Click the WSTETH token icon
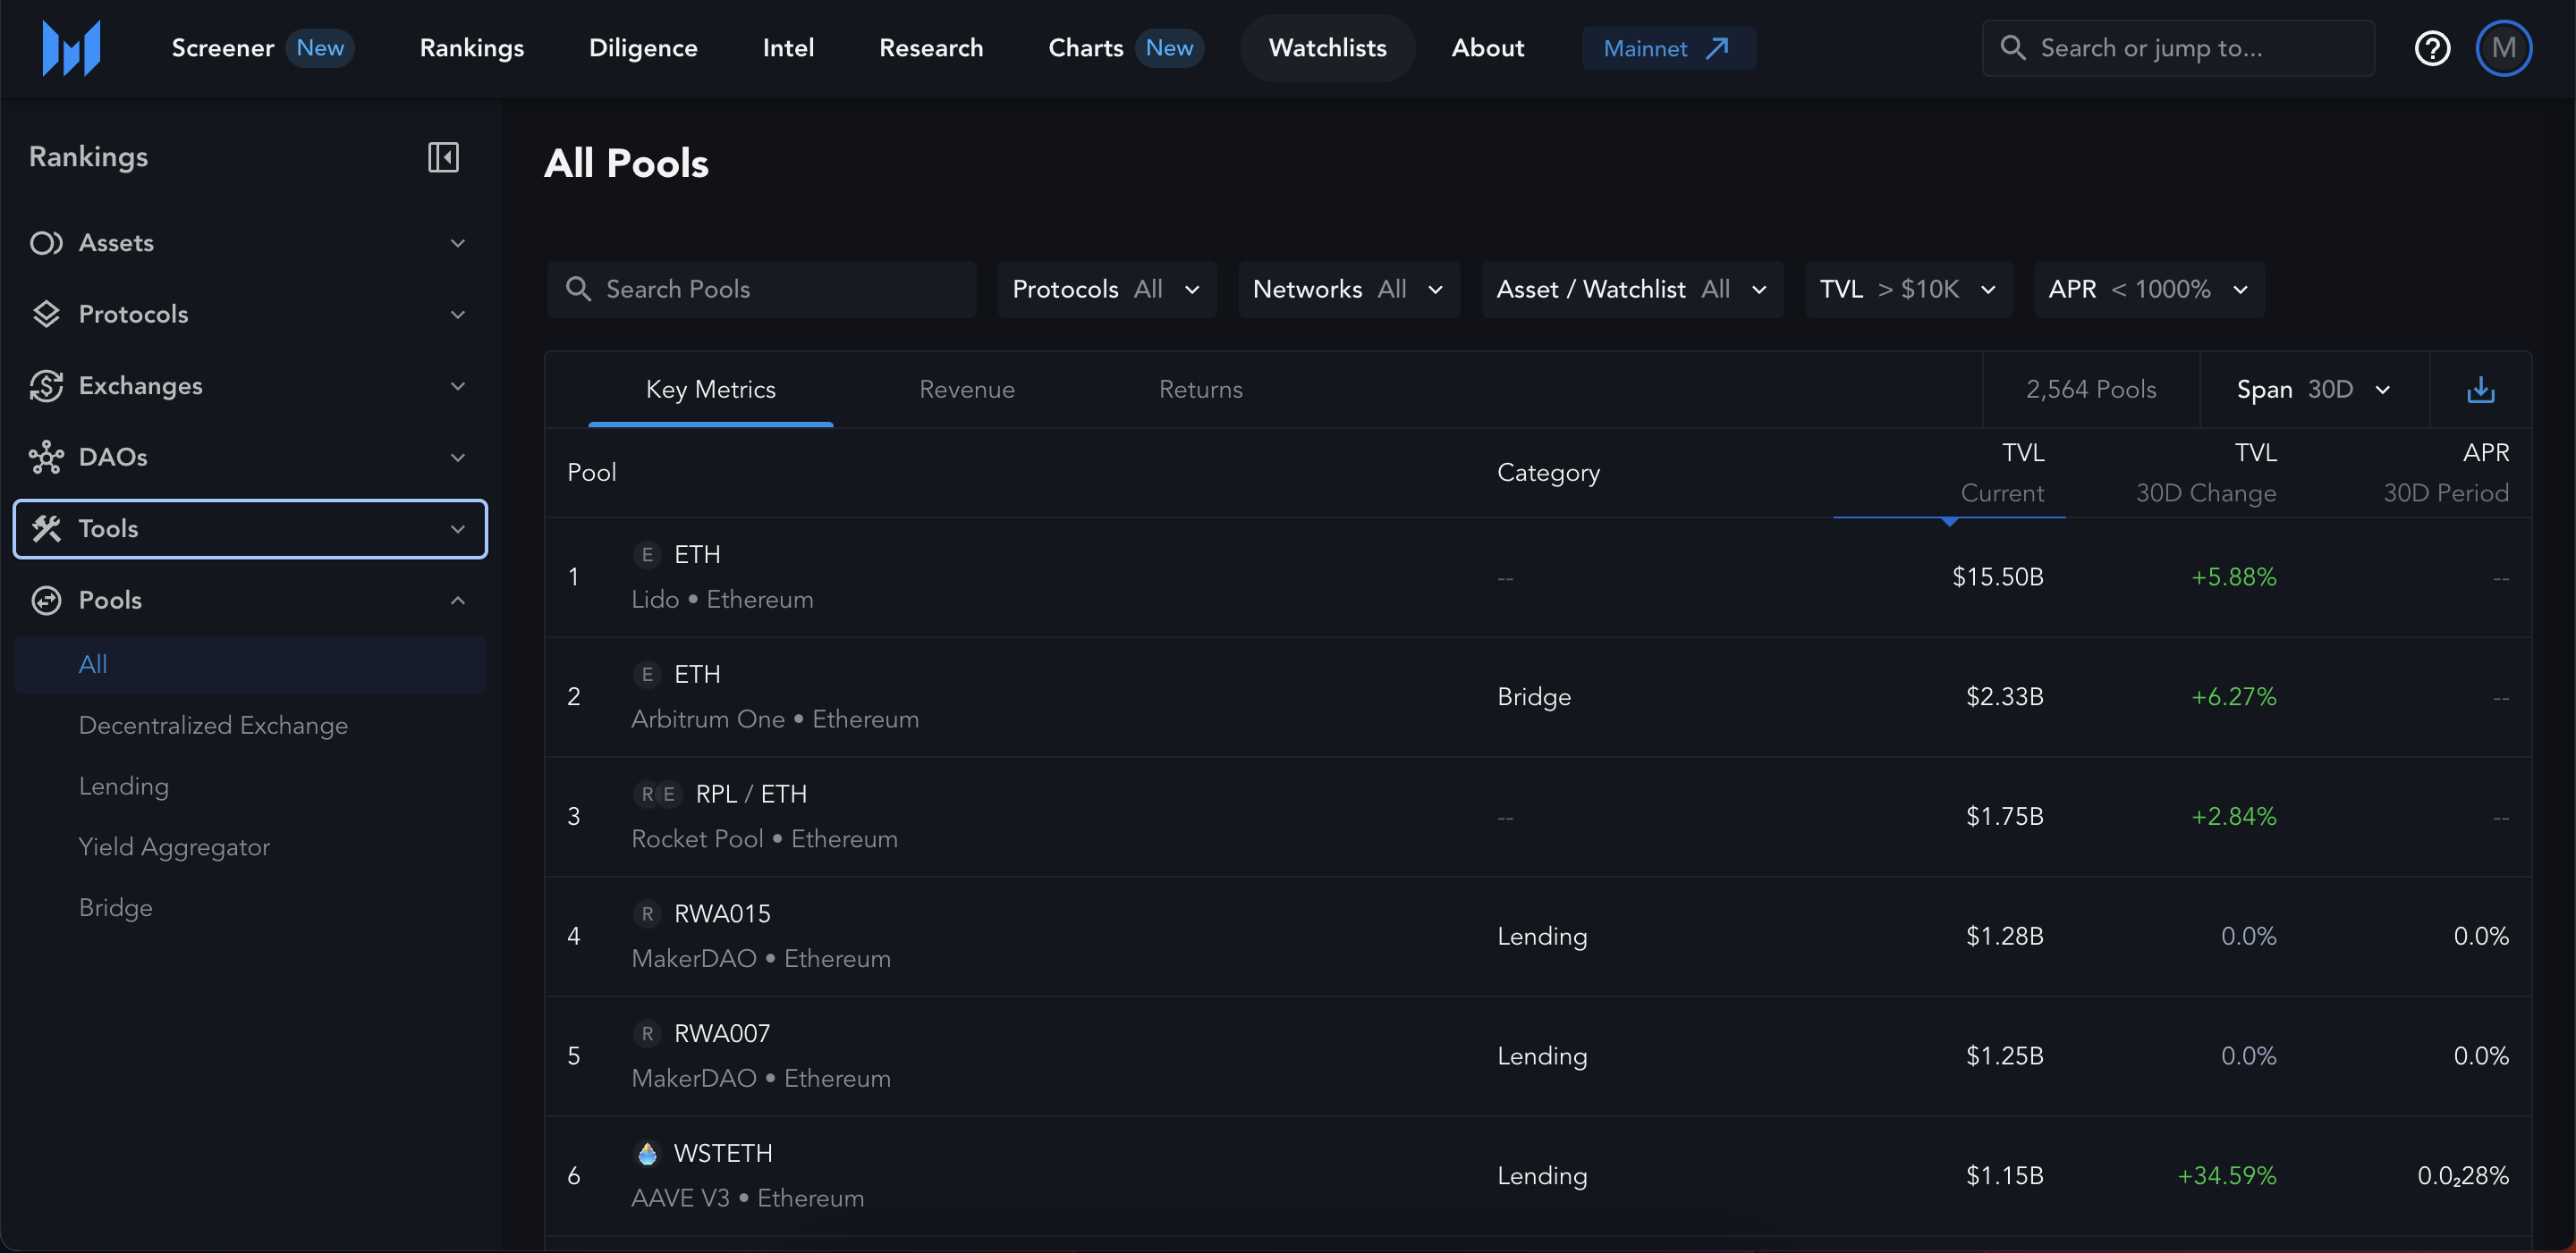Image resolution: width=2576 pixels, height=1253 pixels. [x=647, y=1153]
